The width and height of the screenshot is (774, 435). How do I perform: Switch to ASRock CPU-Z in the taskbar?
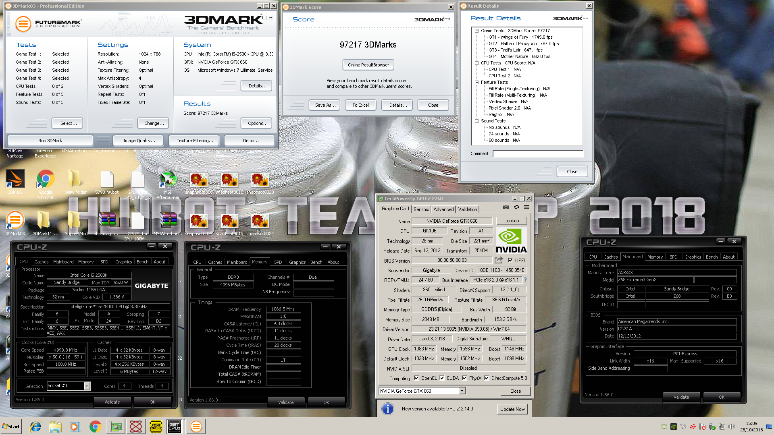click(x=156, y=427)
